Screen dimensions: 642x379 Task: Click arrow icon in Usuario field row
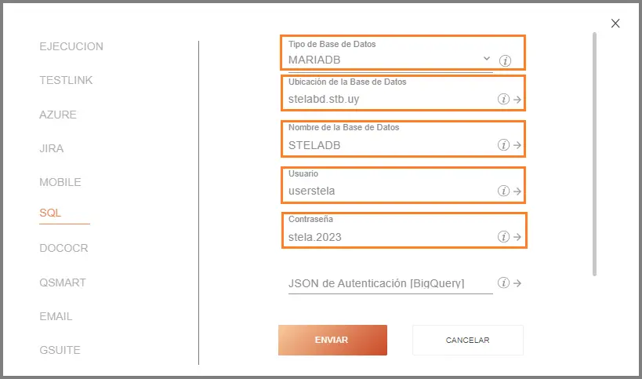pyautogui.click(x=517, y=191)
